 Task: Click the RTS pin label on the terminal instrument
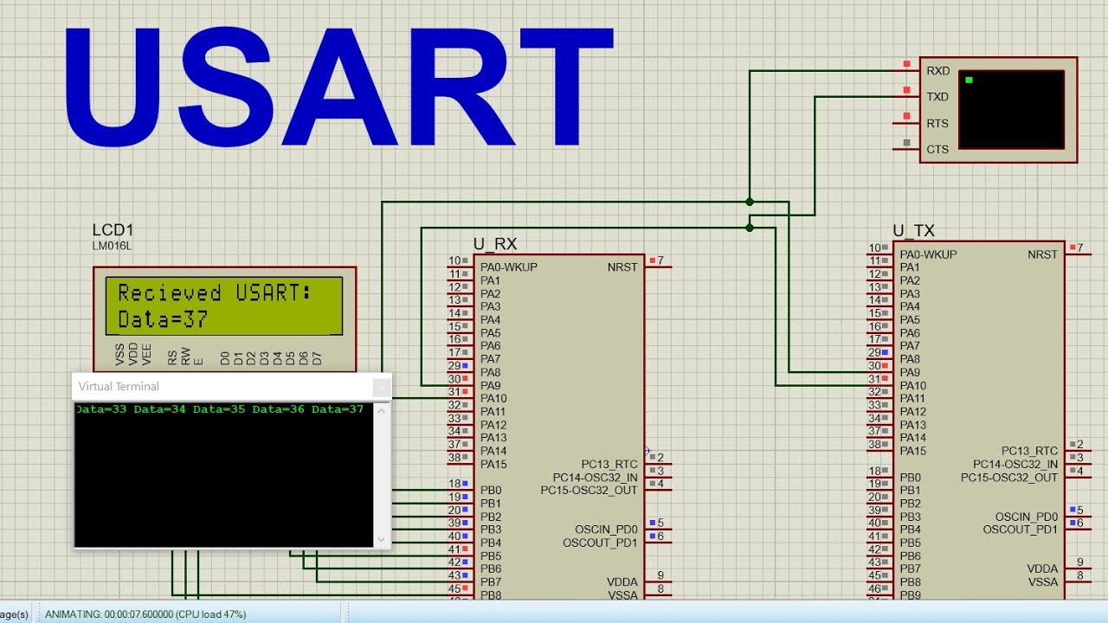(x=937, y=124)
